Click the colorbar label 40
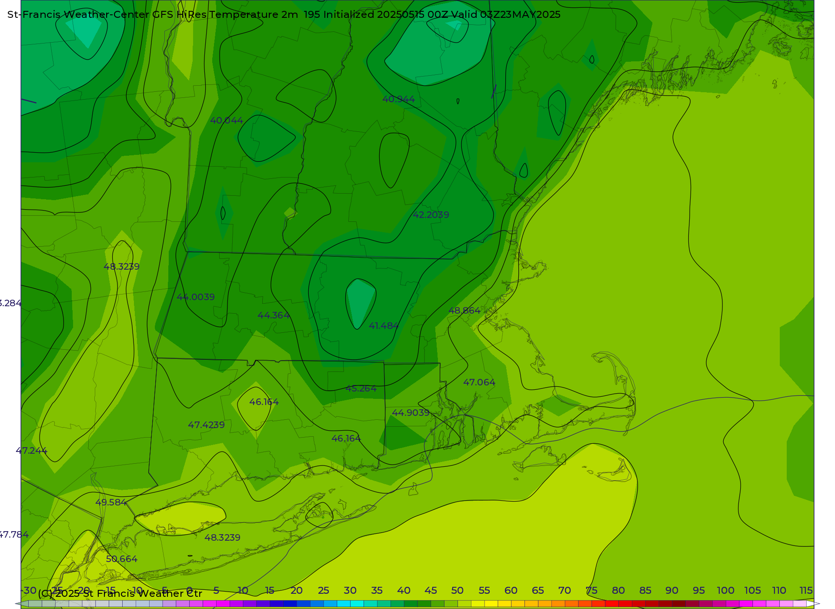The image size is (835, 609). pyautogui.click(x=404, y=591)
